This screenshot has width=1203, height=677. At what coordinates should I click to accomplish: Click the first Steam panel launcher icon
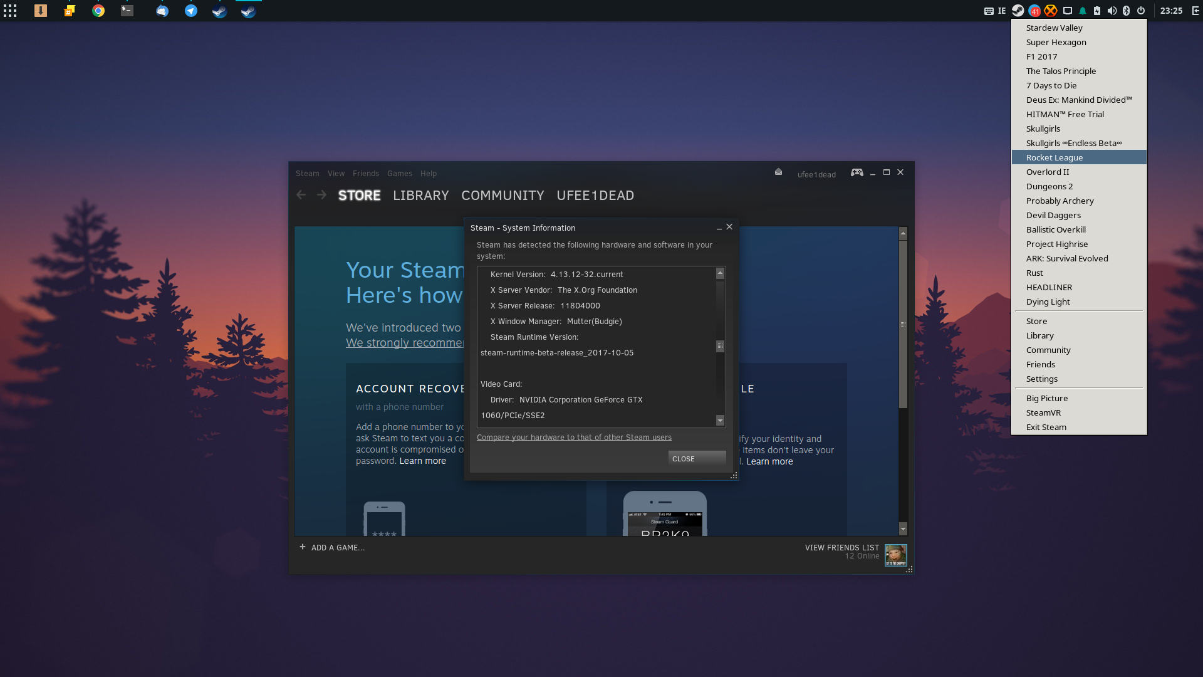pyautogui.click(x=219, y=11)
